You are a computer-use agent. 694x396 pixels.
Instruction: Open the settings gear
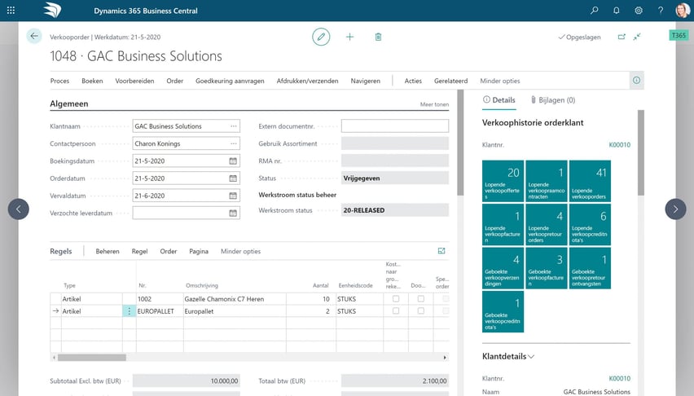tap(639, 11)
